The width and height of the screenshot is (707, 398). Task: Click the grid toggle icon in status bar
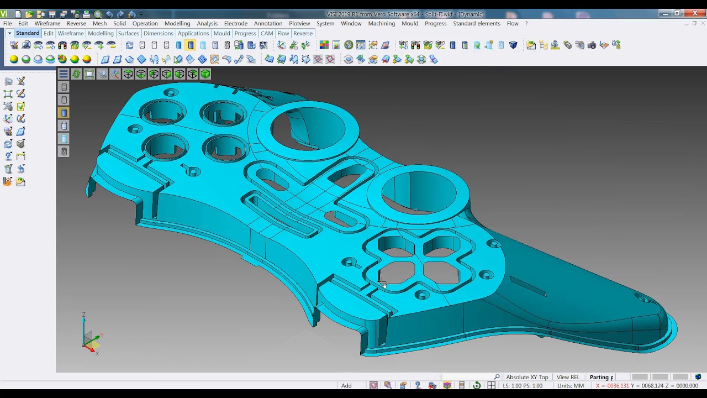coord(491,385)
